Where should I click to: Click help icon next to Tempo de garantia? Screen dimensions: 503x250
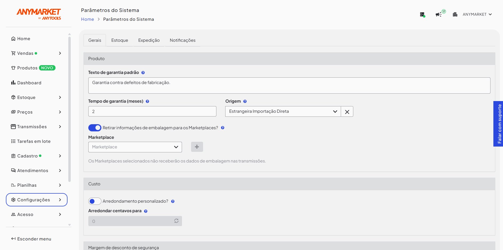tap(147, 101)
